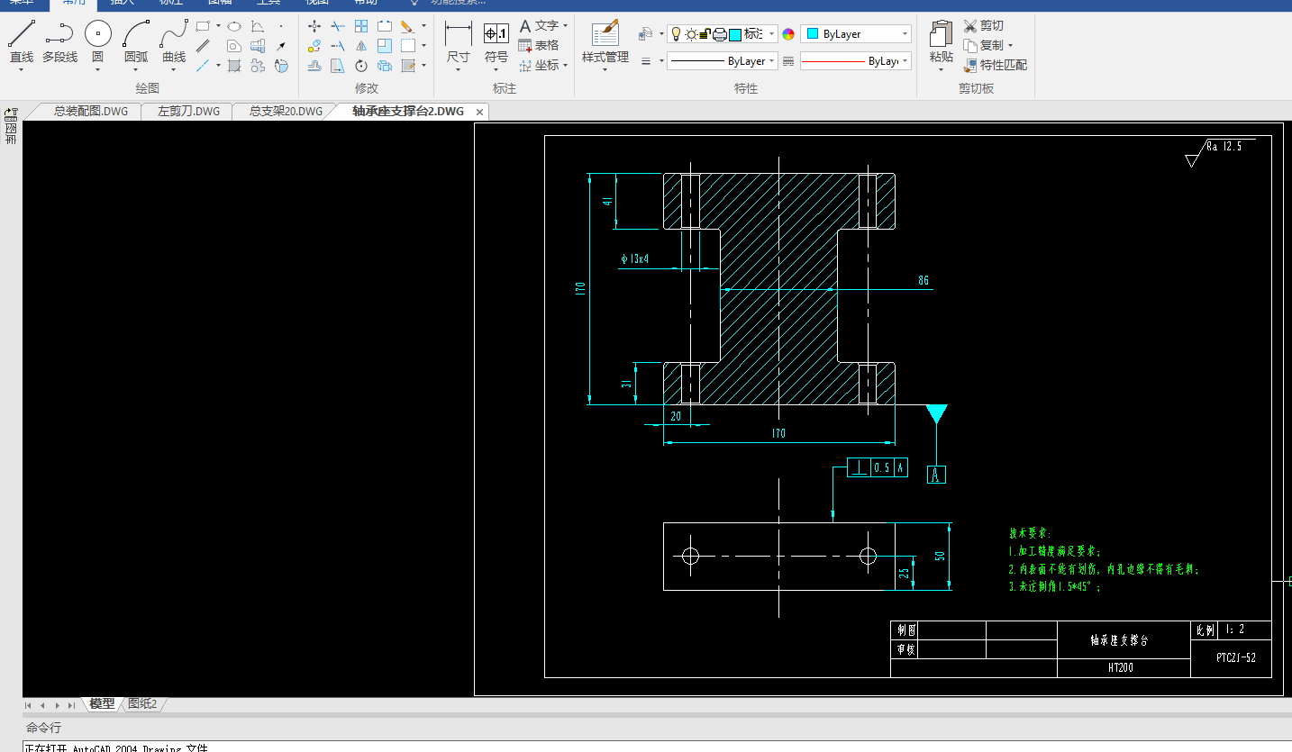The height and width of the screenshot is (752, 1292).
Task: Click the move tool icon in 修改
Action: point(314,26)
